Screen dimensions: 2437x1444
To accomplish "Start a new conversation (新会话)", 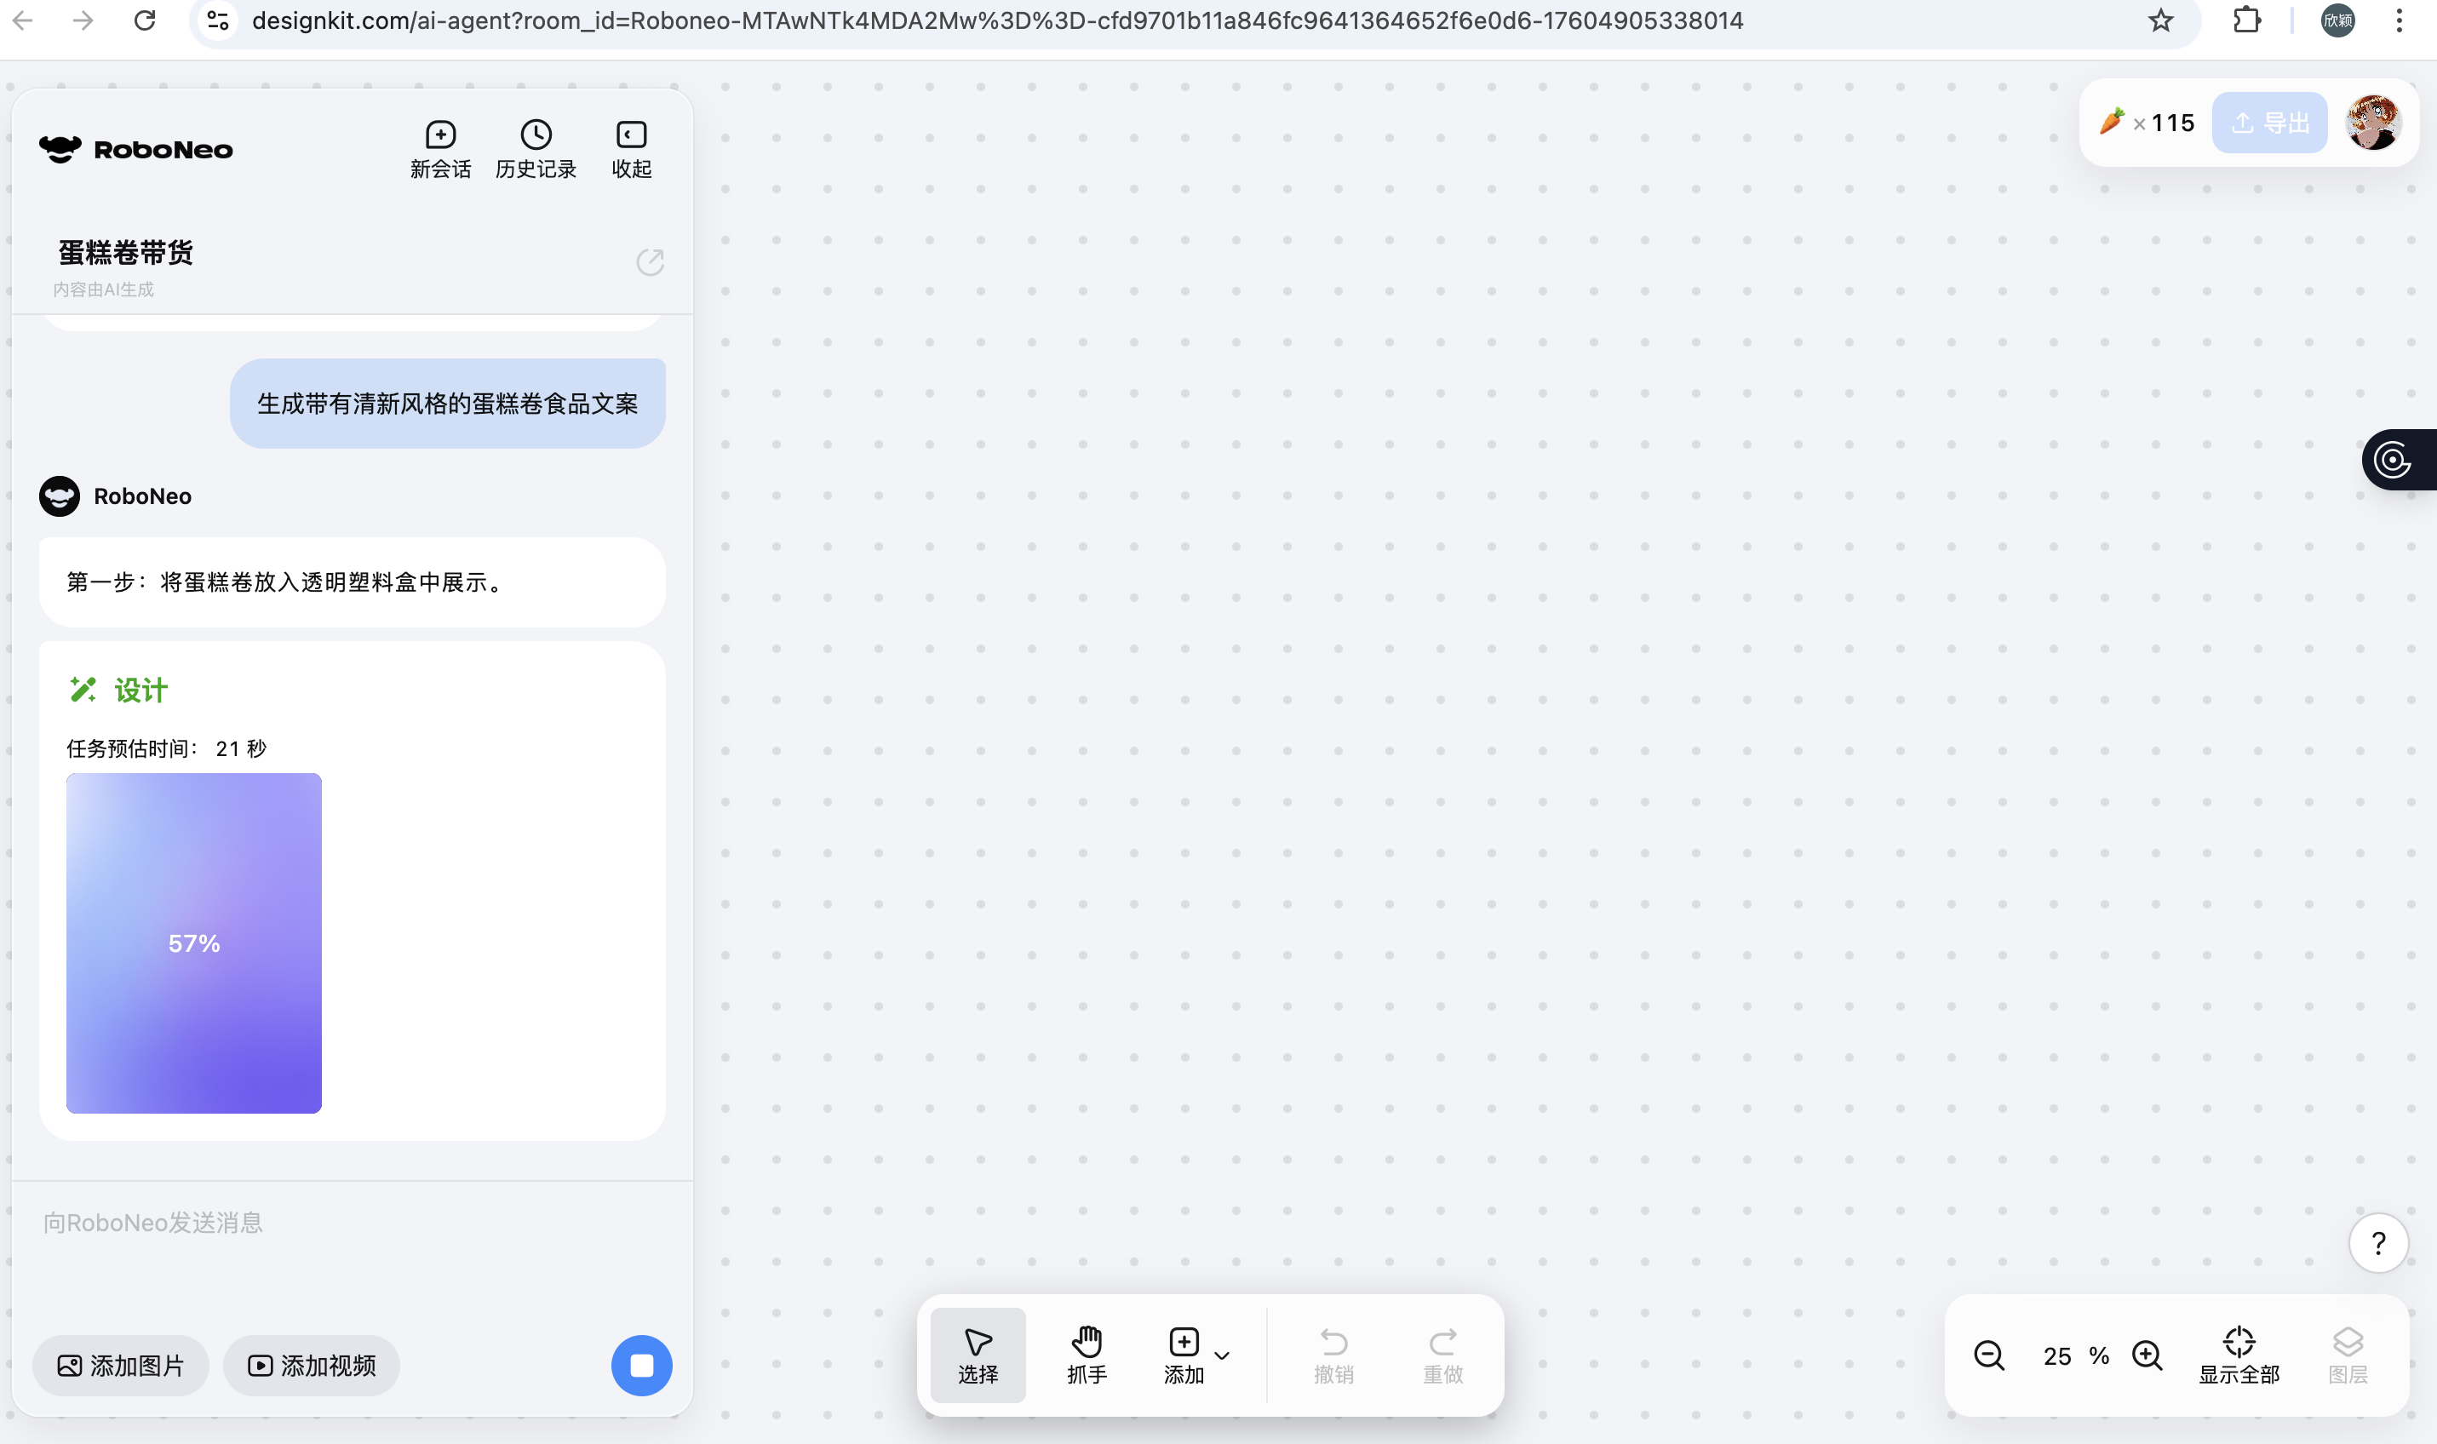I will (x=439, y=149).
